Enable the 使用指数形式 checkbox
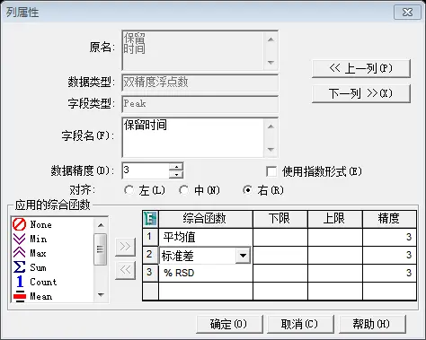Screen dimensions: 426x340 (x=271, y=171)
